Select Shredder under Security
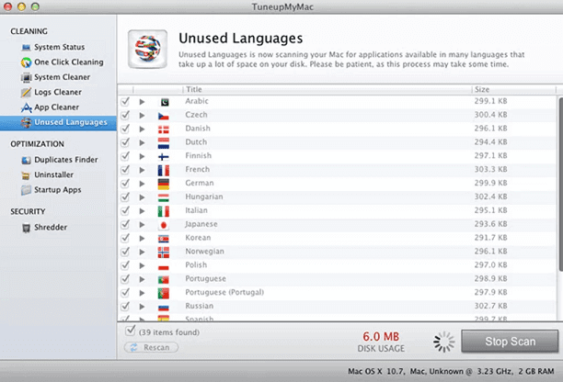The image size is (563, 382). pyautogui.click(x=51, y=228)
